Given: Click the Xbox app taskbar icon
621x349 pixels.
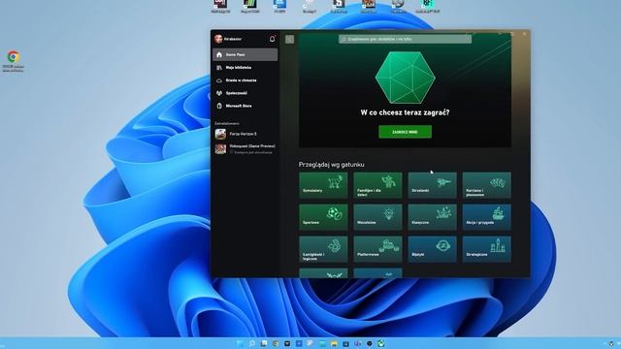Looking at the screenshot, I should point(380,343).
